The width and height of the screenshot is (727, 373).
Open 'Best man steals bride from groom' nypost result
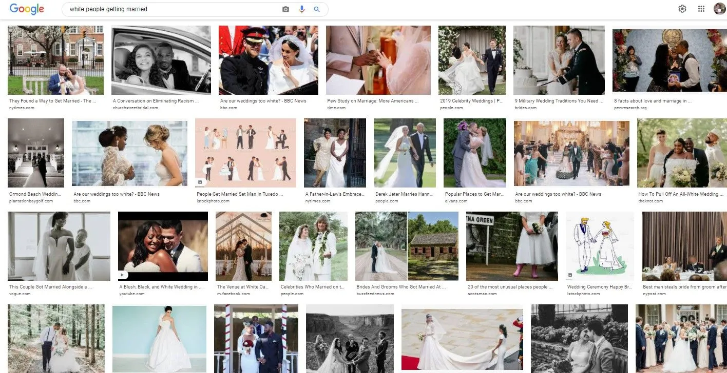(x=683, y=286)
